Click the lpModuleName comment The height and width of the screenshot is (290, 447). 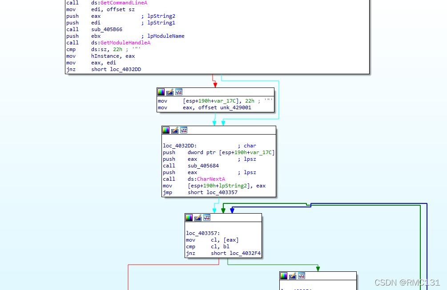click(x=163, y=36)
